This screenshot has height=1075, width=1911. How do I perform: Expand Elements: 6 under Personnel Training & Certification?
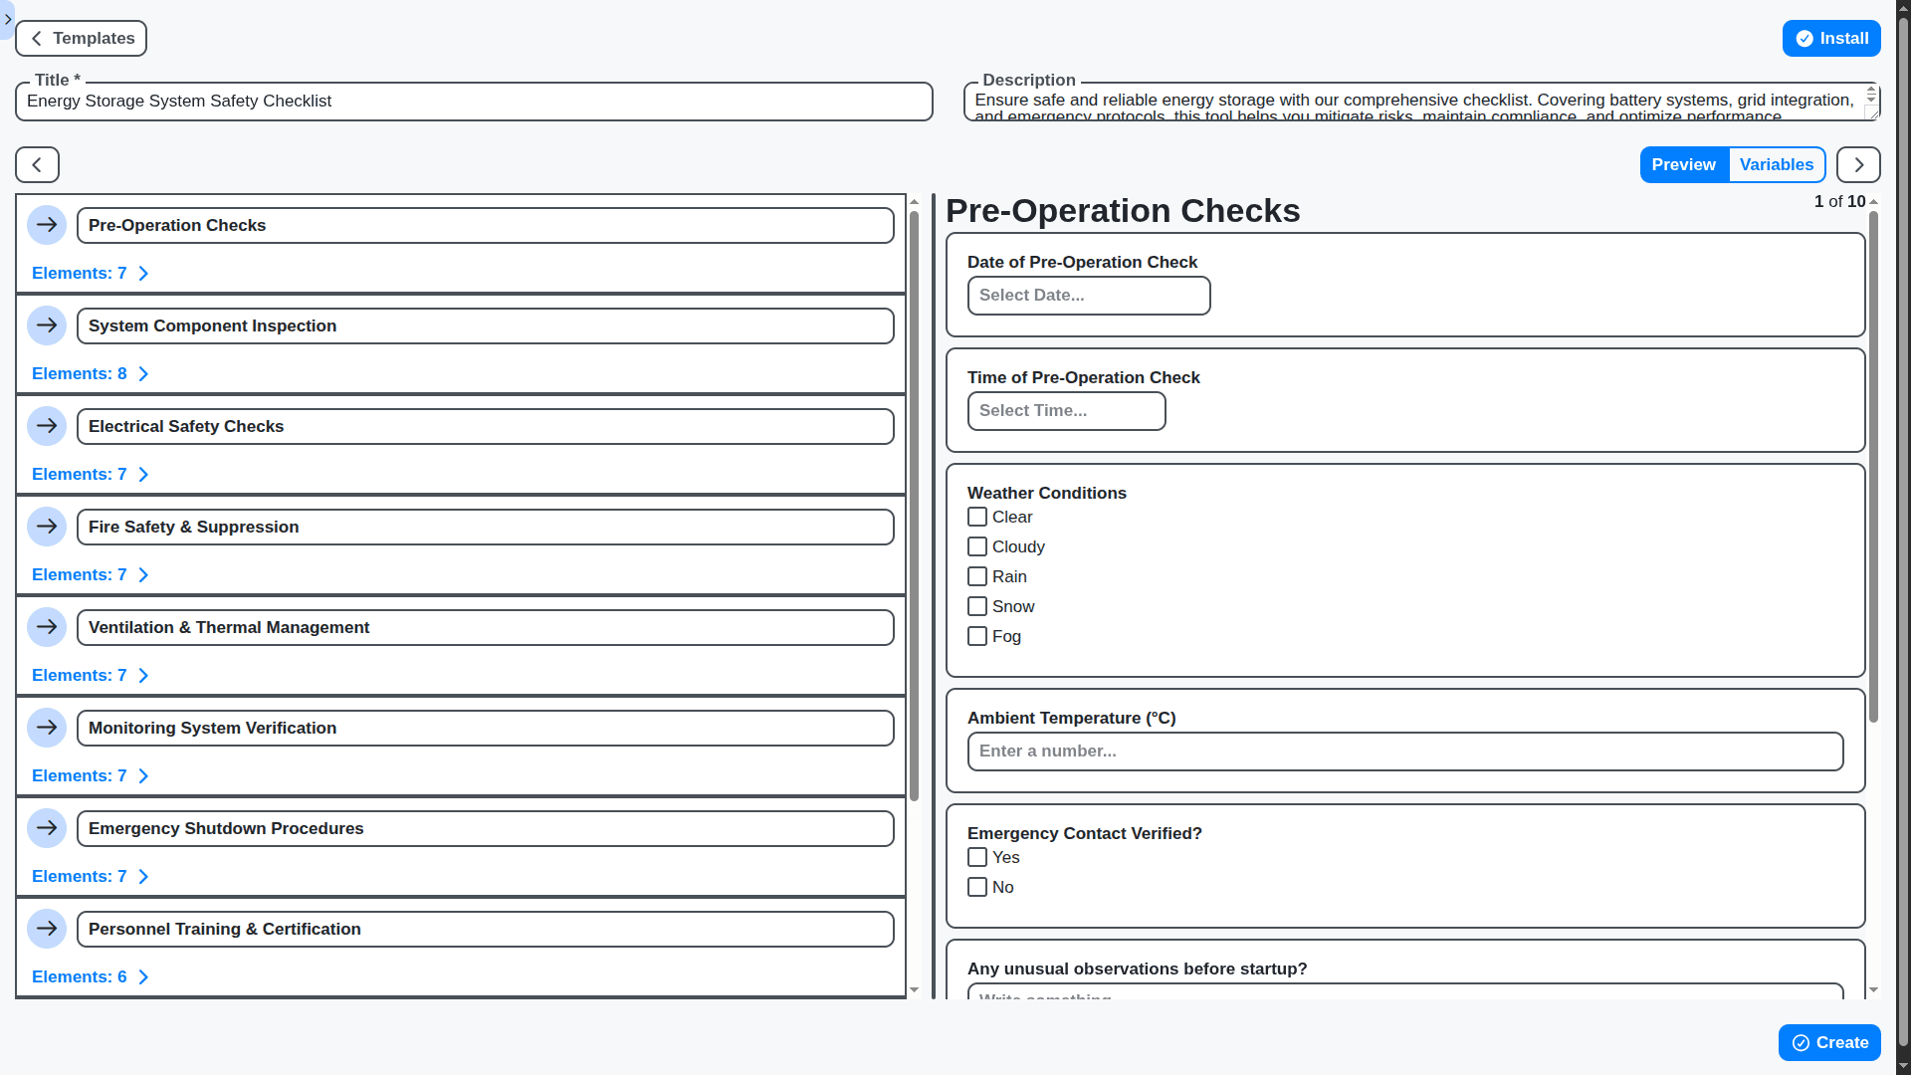90,976
